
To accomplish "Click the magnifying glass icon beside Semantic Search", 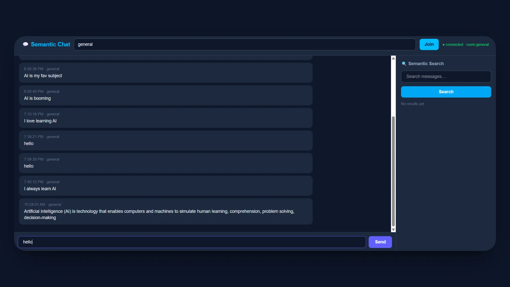I will click(404, 64).
